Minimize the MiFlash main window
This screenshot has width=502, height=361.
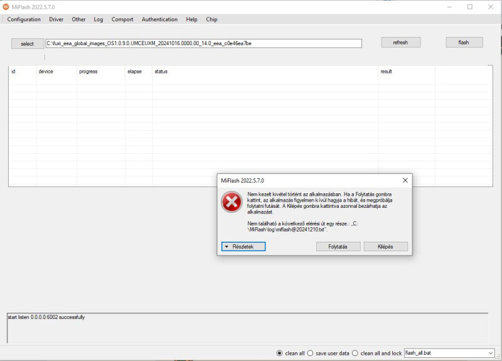pyautogui.click(x=449, y=7)
